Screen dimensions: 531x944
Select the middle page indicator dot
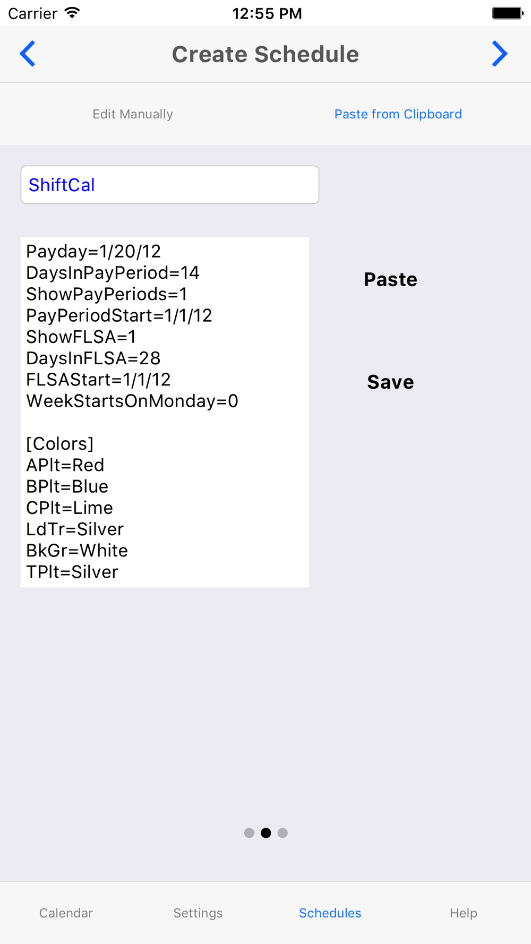click(266, 833)
